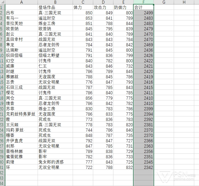Image resolution: width=199 pixels, height=186 pixels.
Task: Click row header 31
Action: (x=2, y=167)
